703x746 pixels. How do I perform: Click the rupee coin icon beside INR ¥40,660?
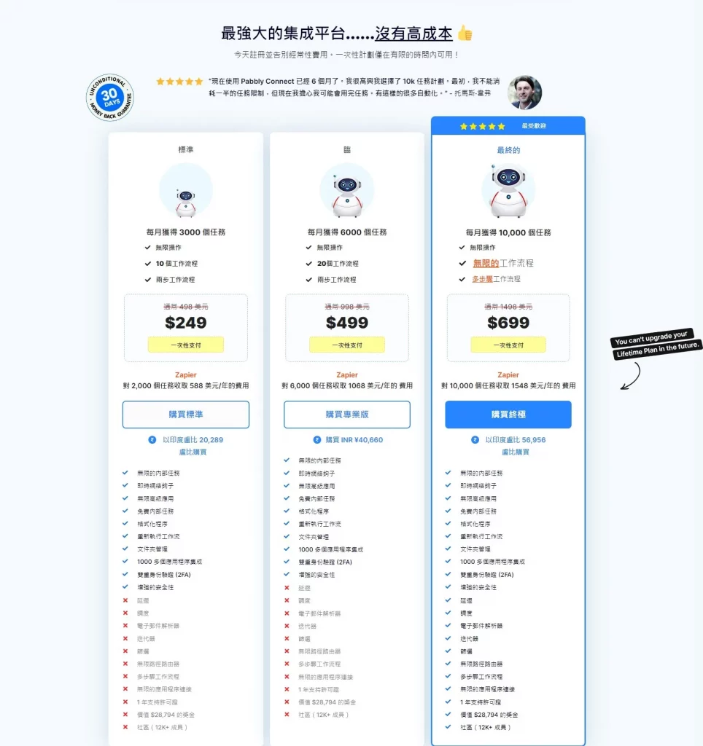point(316,439)
